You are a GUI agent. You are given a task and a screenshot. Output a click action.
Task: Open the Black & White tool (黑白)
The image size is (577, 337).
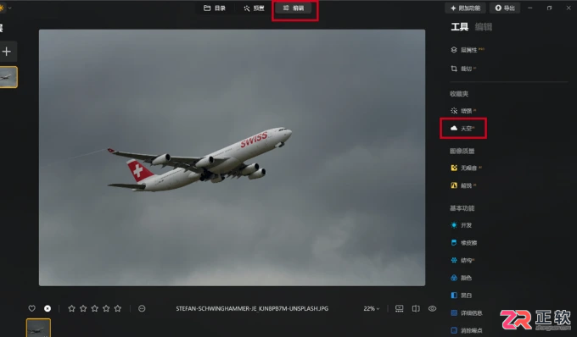(x=462, y=296)
